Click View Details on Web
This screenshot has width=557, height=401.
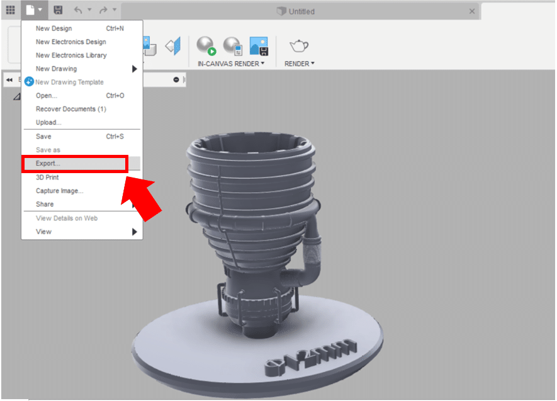click(82, 218)
